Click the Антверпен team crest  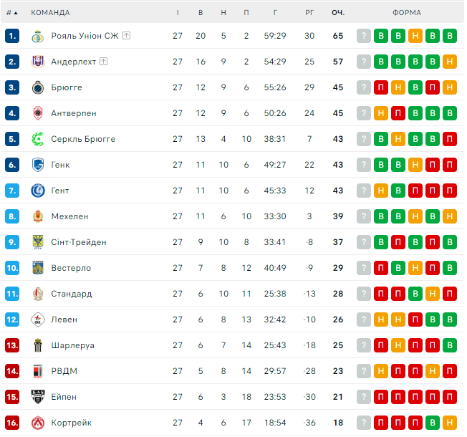tap(38, 113)
